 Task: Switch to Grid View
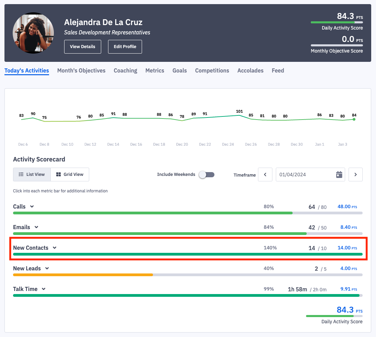click(x=70, y=175)
